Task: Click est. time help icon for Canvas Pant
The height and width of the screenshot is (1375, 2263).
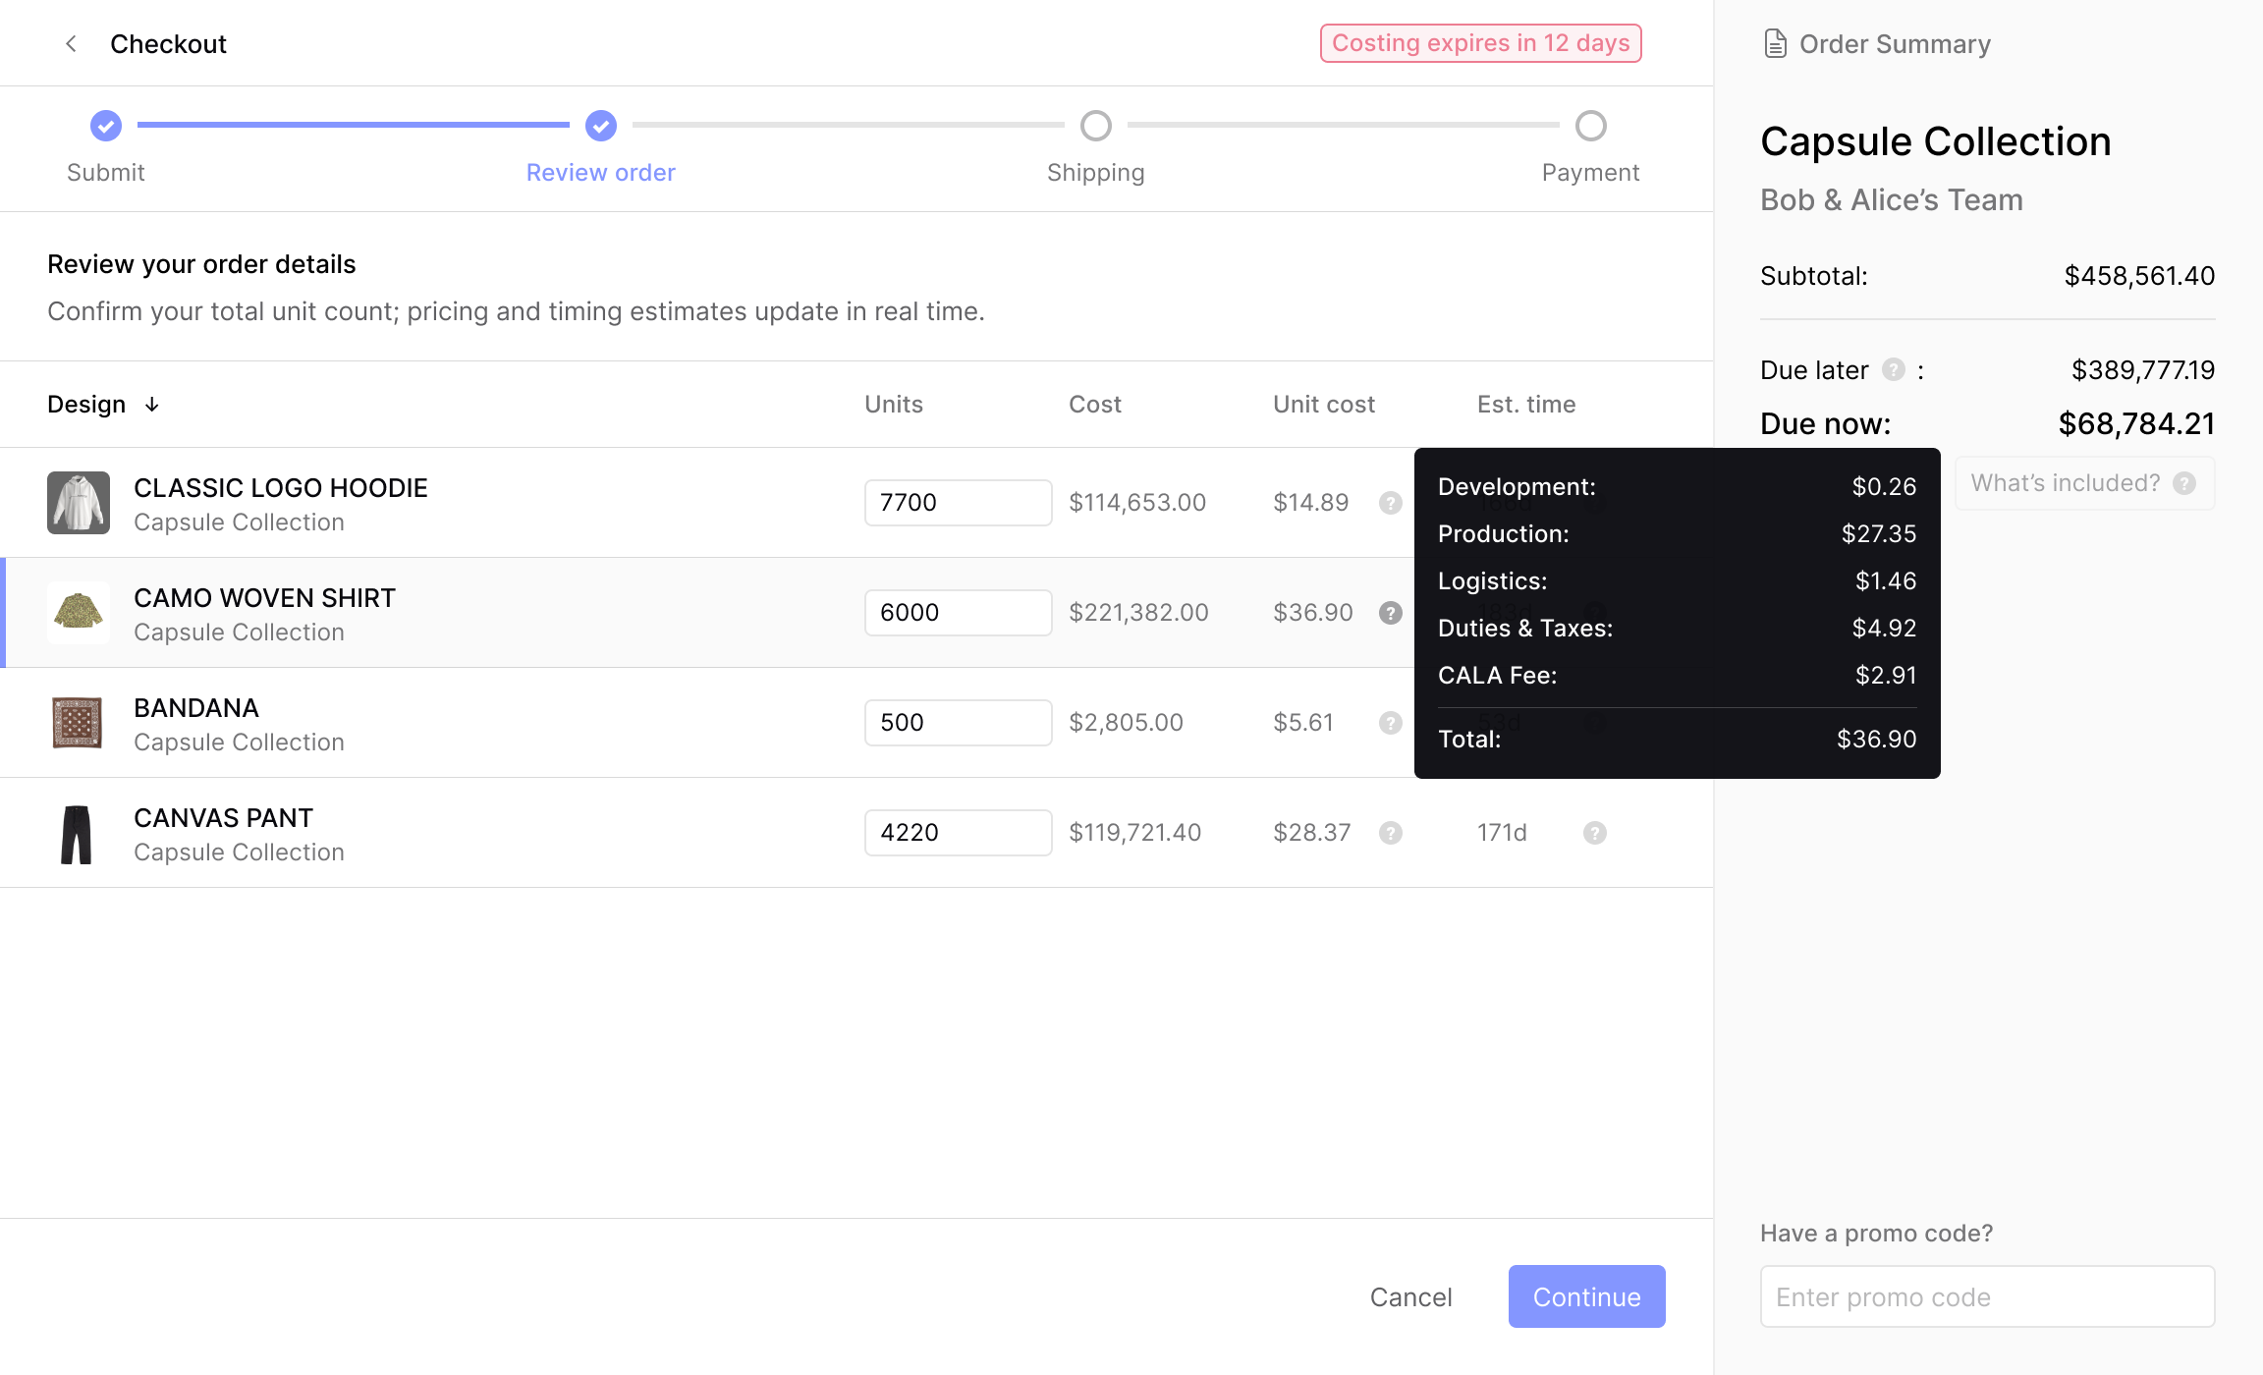Action: (1594, 833)
